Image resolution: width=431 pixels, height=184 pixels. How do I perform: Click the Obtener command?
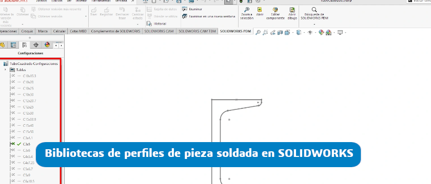click(x=23, y=12)
